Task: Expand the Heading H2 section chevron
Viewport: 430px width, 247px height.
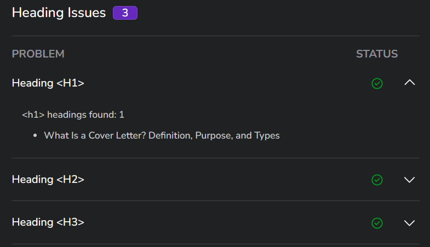Action: coord(409,180)
